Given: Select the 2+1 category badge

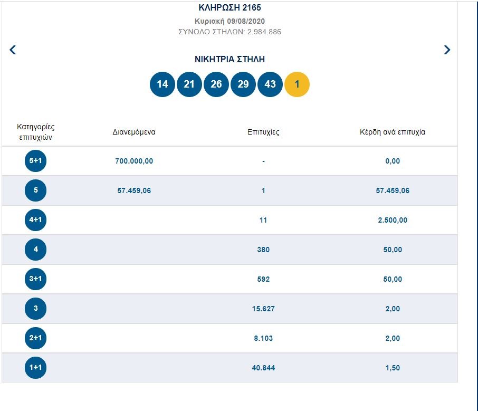Looking at the screenshot, I should pos(35,338).
